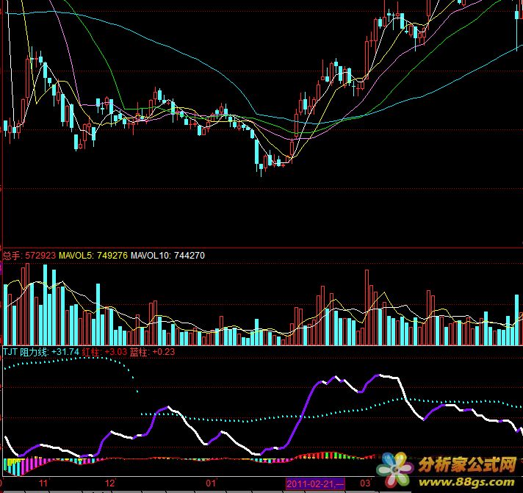The width and height of the screenshot is (523, 493).
Task: Click the month 12 axis label
Action: [x=109, y=483]
